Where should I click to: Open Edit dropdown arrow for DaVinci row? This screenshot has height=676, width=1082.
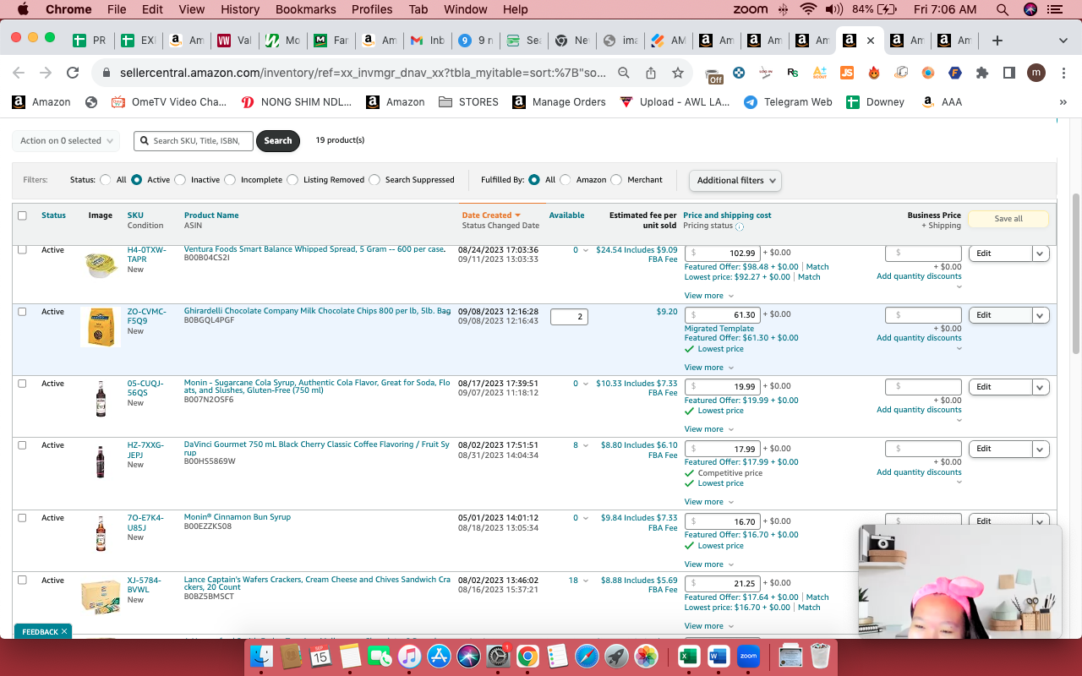(1041, 449)
